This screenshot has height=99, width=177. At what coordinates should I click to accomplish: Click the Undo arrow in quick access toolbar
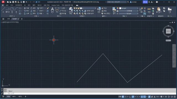[x=27, y=2]
